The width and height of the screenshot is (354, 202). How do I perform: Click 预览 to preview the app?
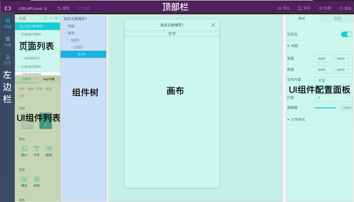284,8
